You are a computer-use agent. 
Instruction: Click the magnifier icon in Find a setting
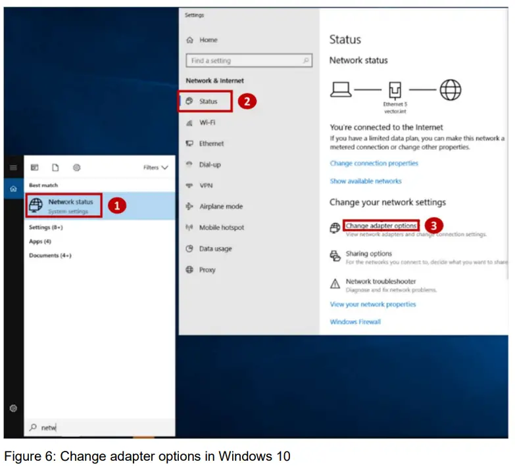point(306,60)
